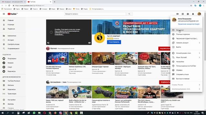Subscribe to Автомобили – тема channel
Image resolution: width=206 pixels, height=115 pixels.
[x=165, y=82]
